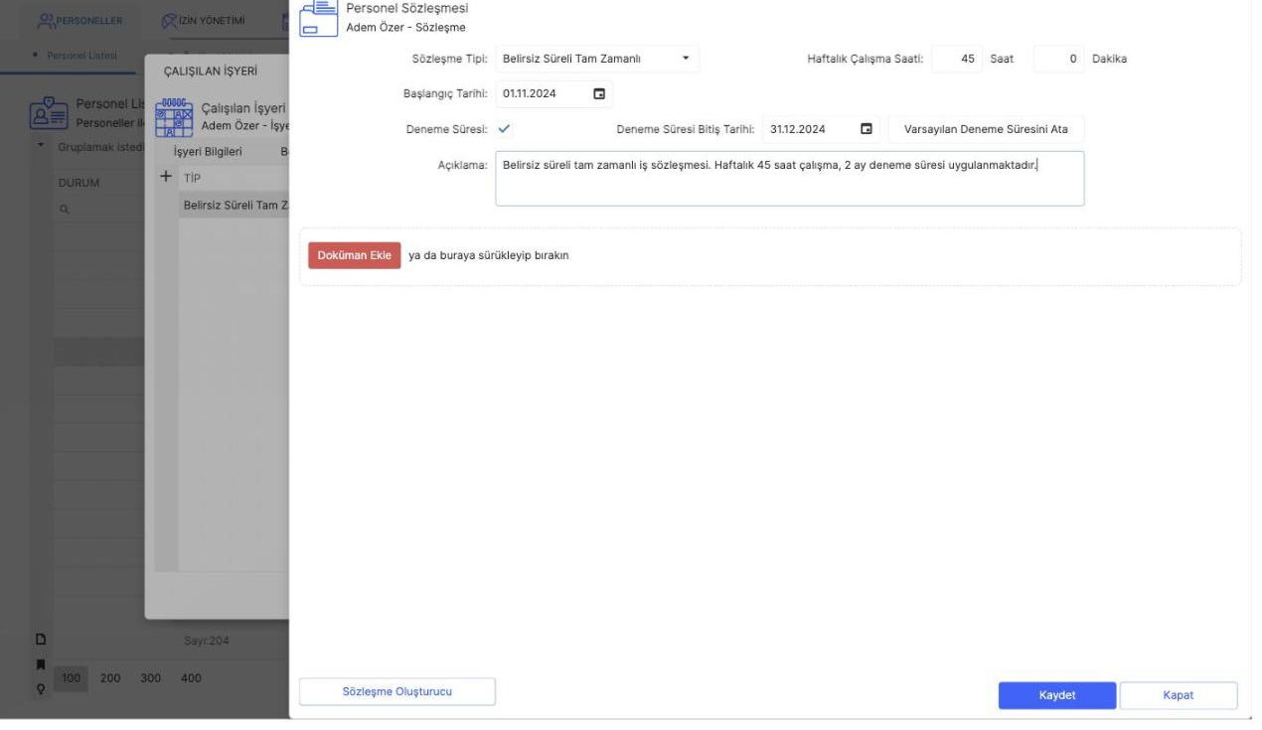Select the Personel Listesi sub-tab
This screenshot has height=730, width=1262.
pos(82,56)
